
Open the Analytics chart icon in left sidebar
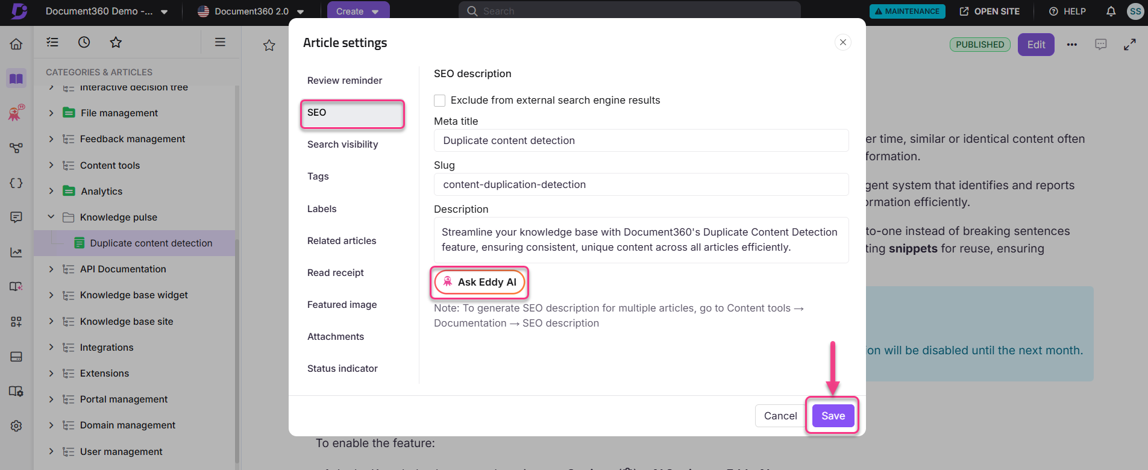(x=16, y=252)
